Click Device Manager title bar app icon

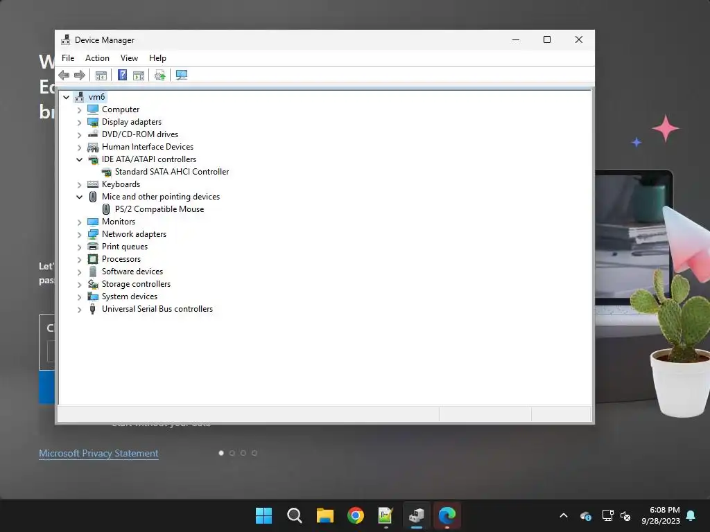66,39
